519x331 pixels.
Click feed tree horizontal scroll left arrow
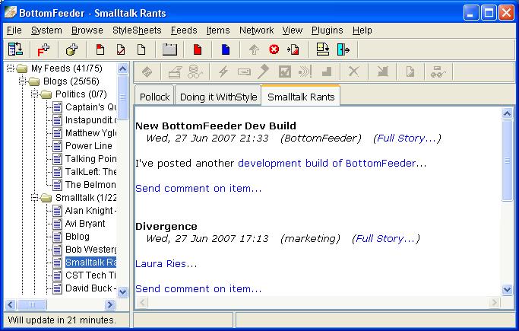[x=11, y=304]
